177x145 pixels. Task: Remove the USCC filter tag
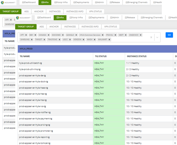(70, 39)
